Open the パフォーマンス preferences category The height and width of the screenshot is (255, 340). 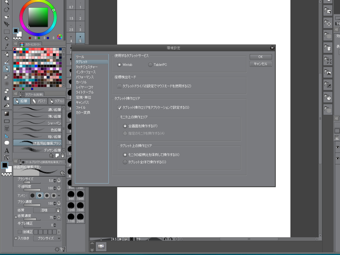click(x=85, y=77)
